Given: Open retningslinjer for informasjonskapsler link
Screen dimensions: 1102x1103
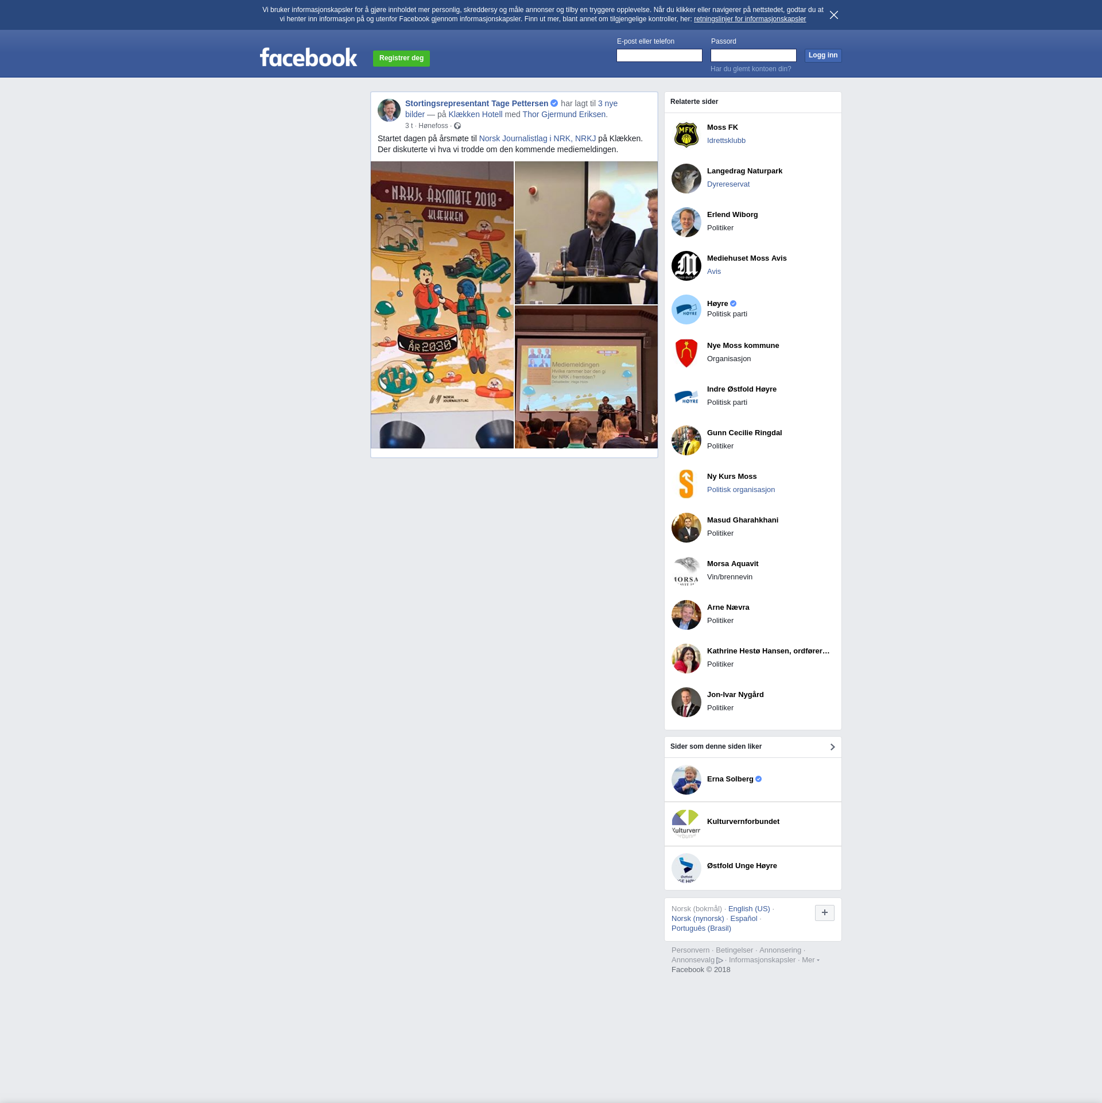Looking at the screenshot, I should point(750,19).
